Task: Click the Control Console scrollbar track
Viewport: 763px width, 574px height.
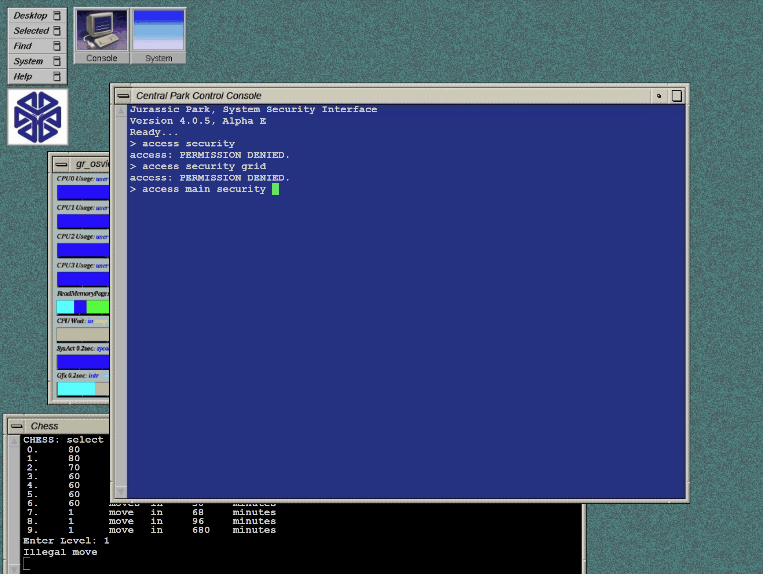Action: pos(121,301)
